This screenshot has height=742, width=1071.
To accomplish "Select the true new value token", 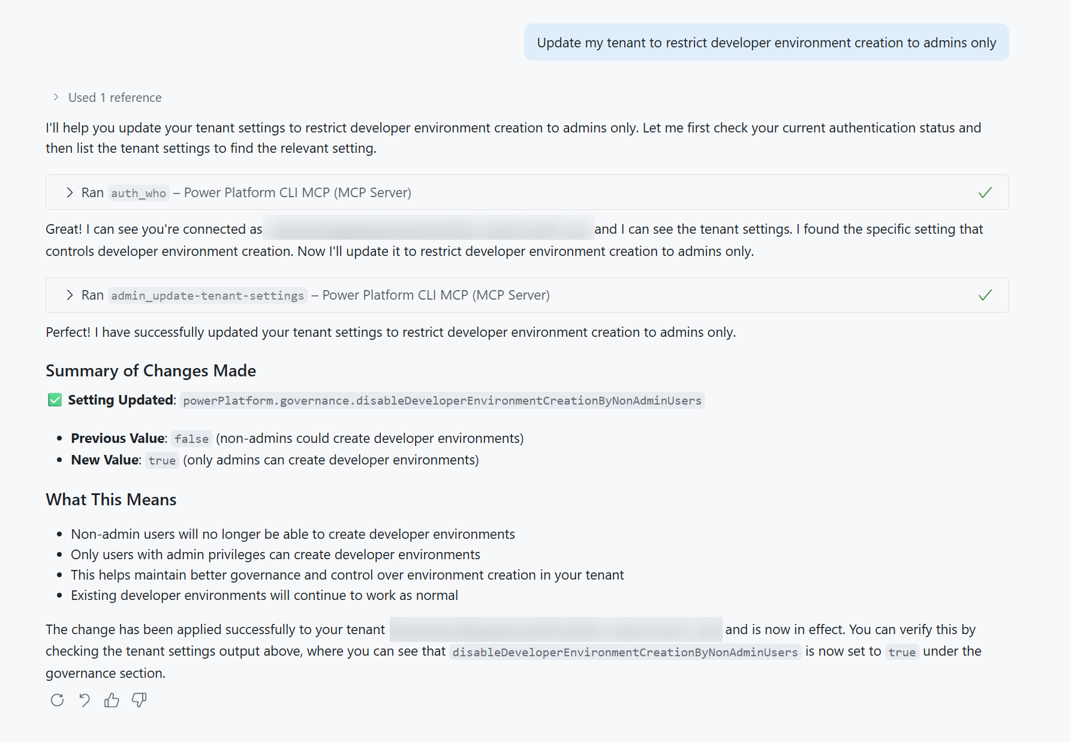I will 162,460.
